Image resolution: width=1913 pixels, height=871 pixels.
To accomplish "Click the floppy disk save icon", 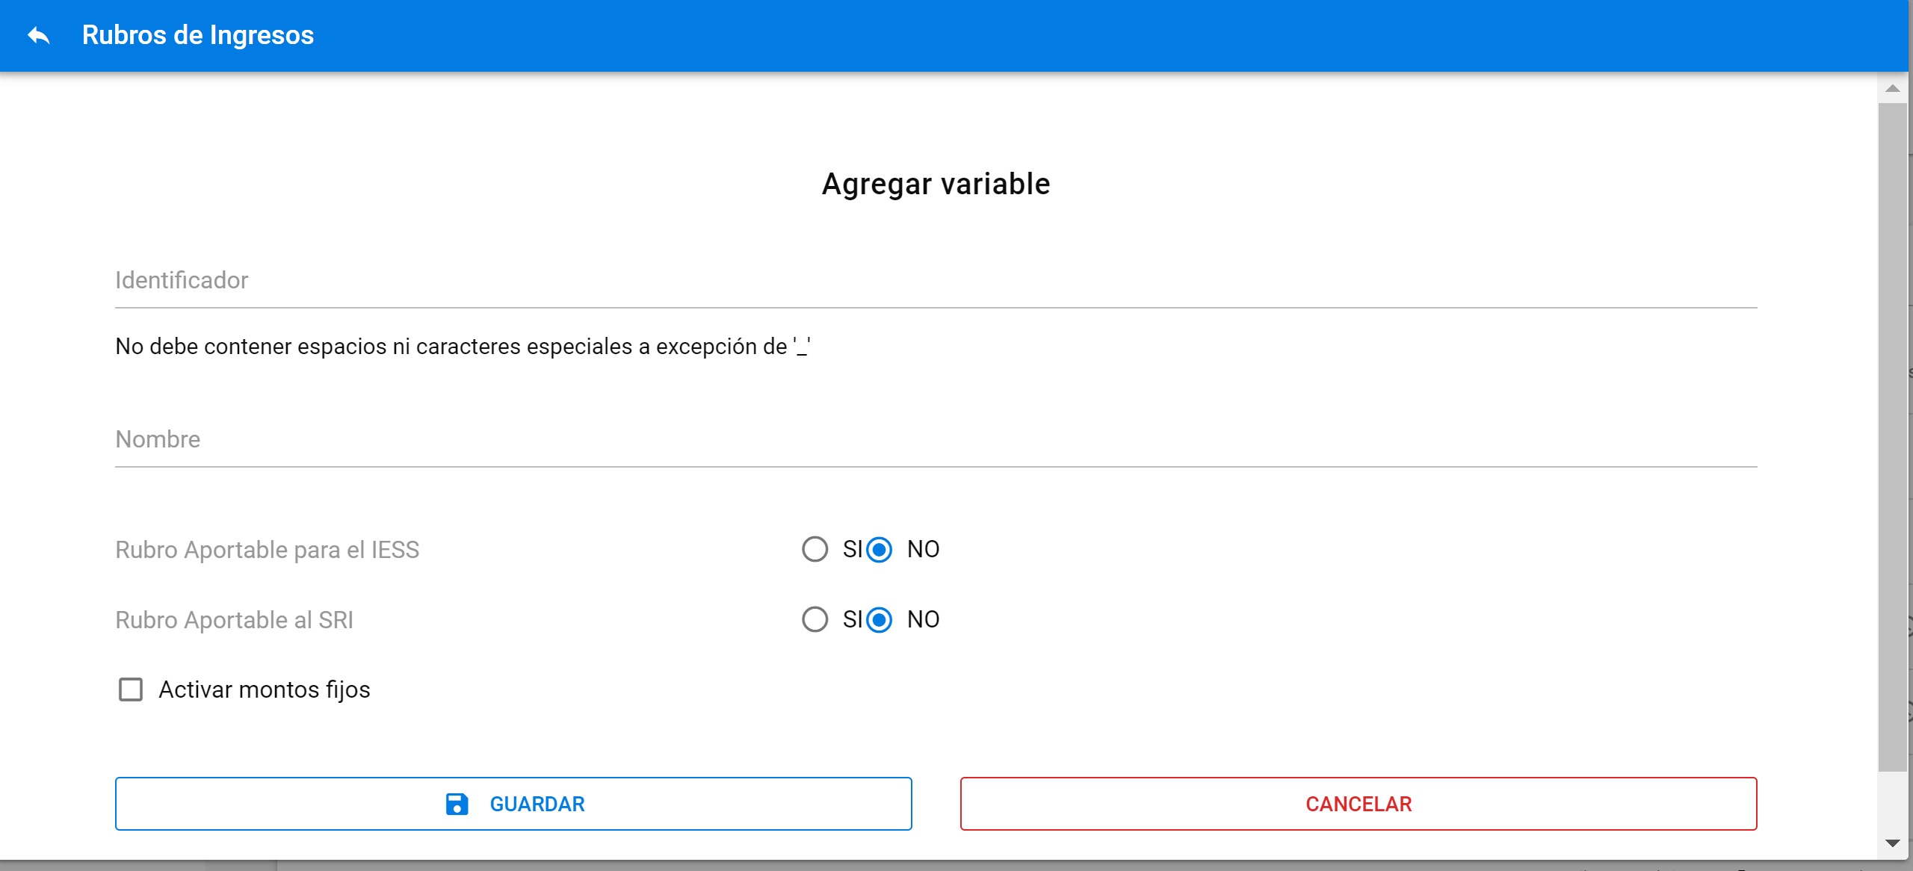I will pos(457,804).
